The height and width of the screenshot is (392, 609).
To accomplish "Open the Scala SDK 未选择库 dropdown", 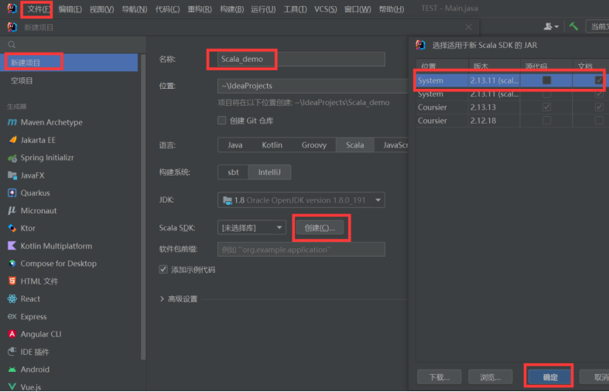I will pos(251,227).
